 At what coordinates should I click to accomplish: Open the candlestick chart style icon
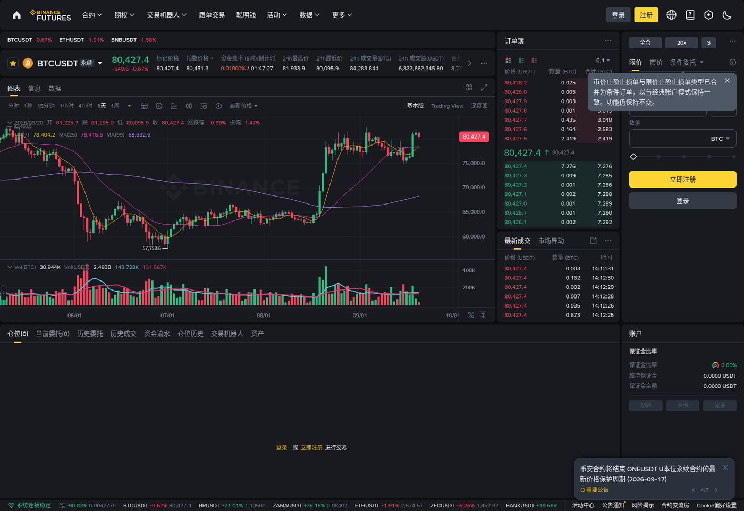click(189, 106)
